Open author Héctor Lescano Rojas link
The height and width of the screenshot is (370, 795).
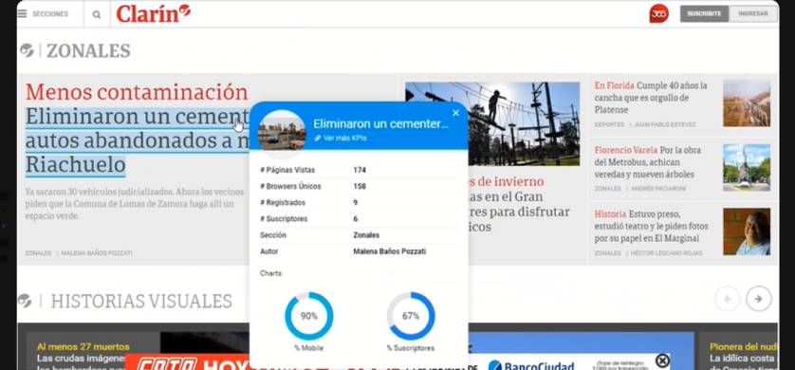(x=666, y=253)
